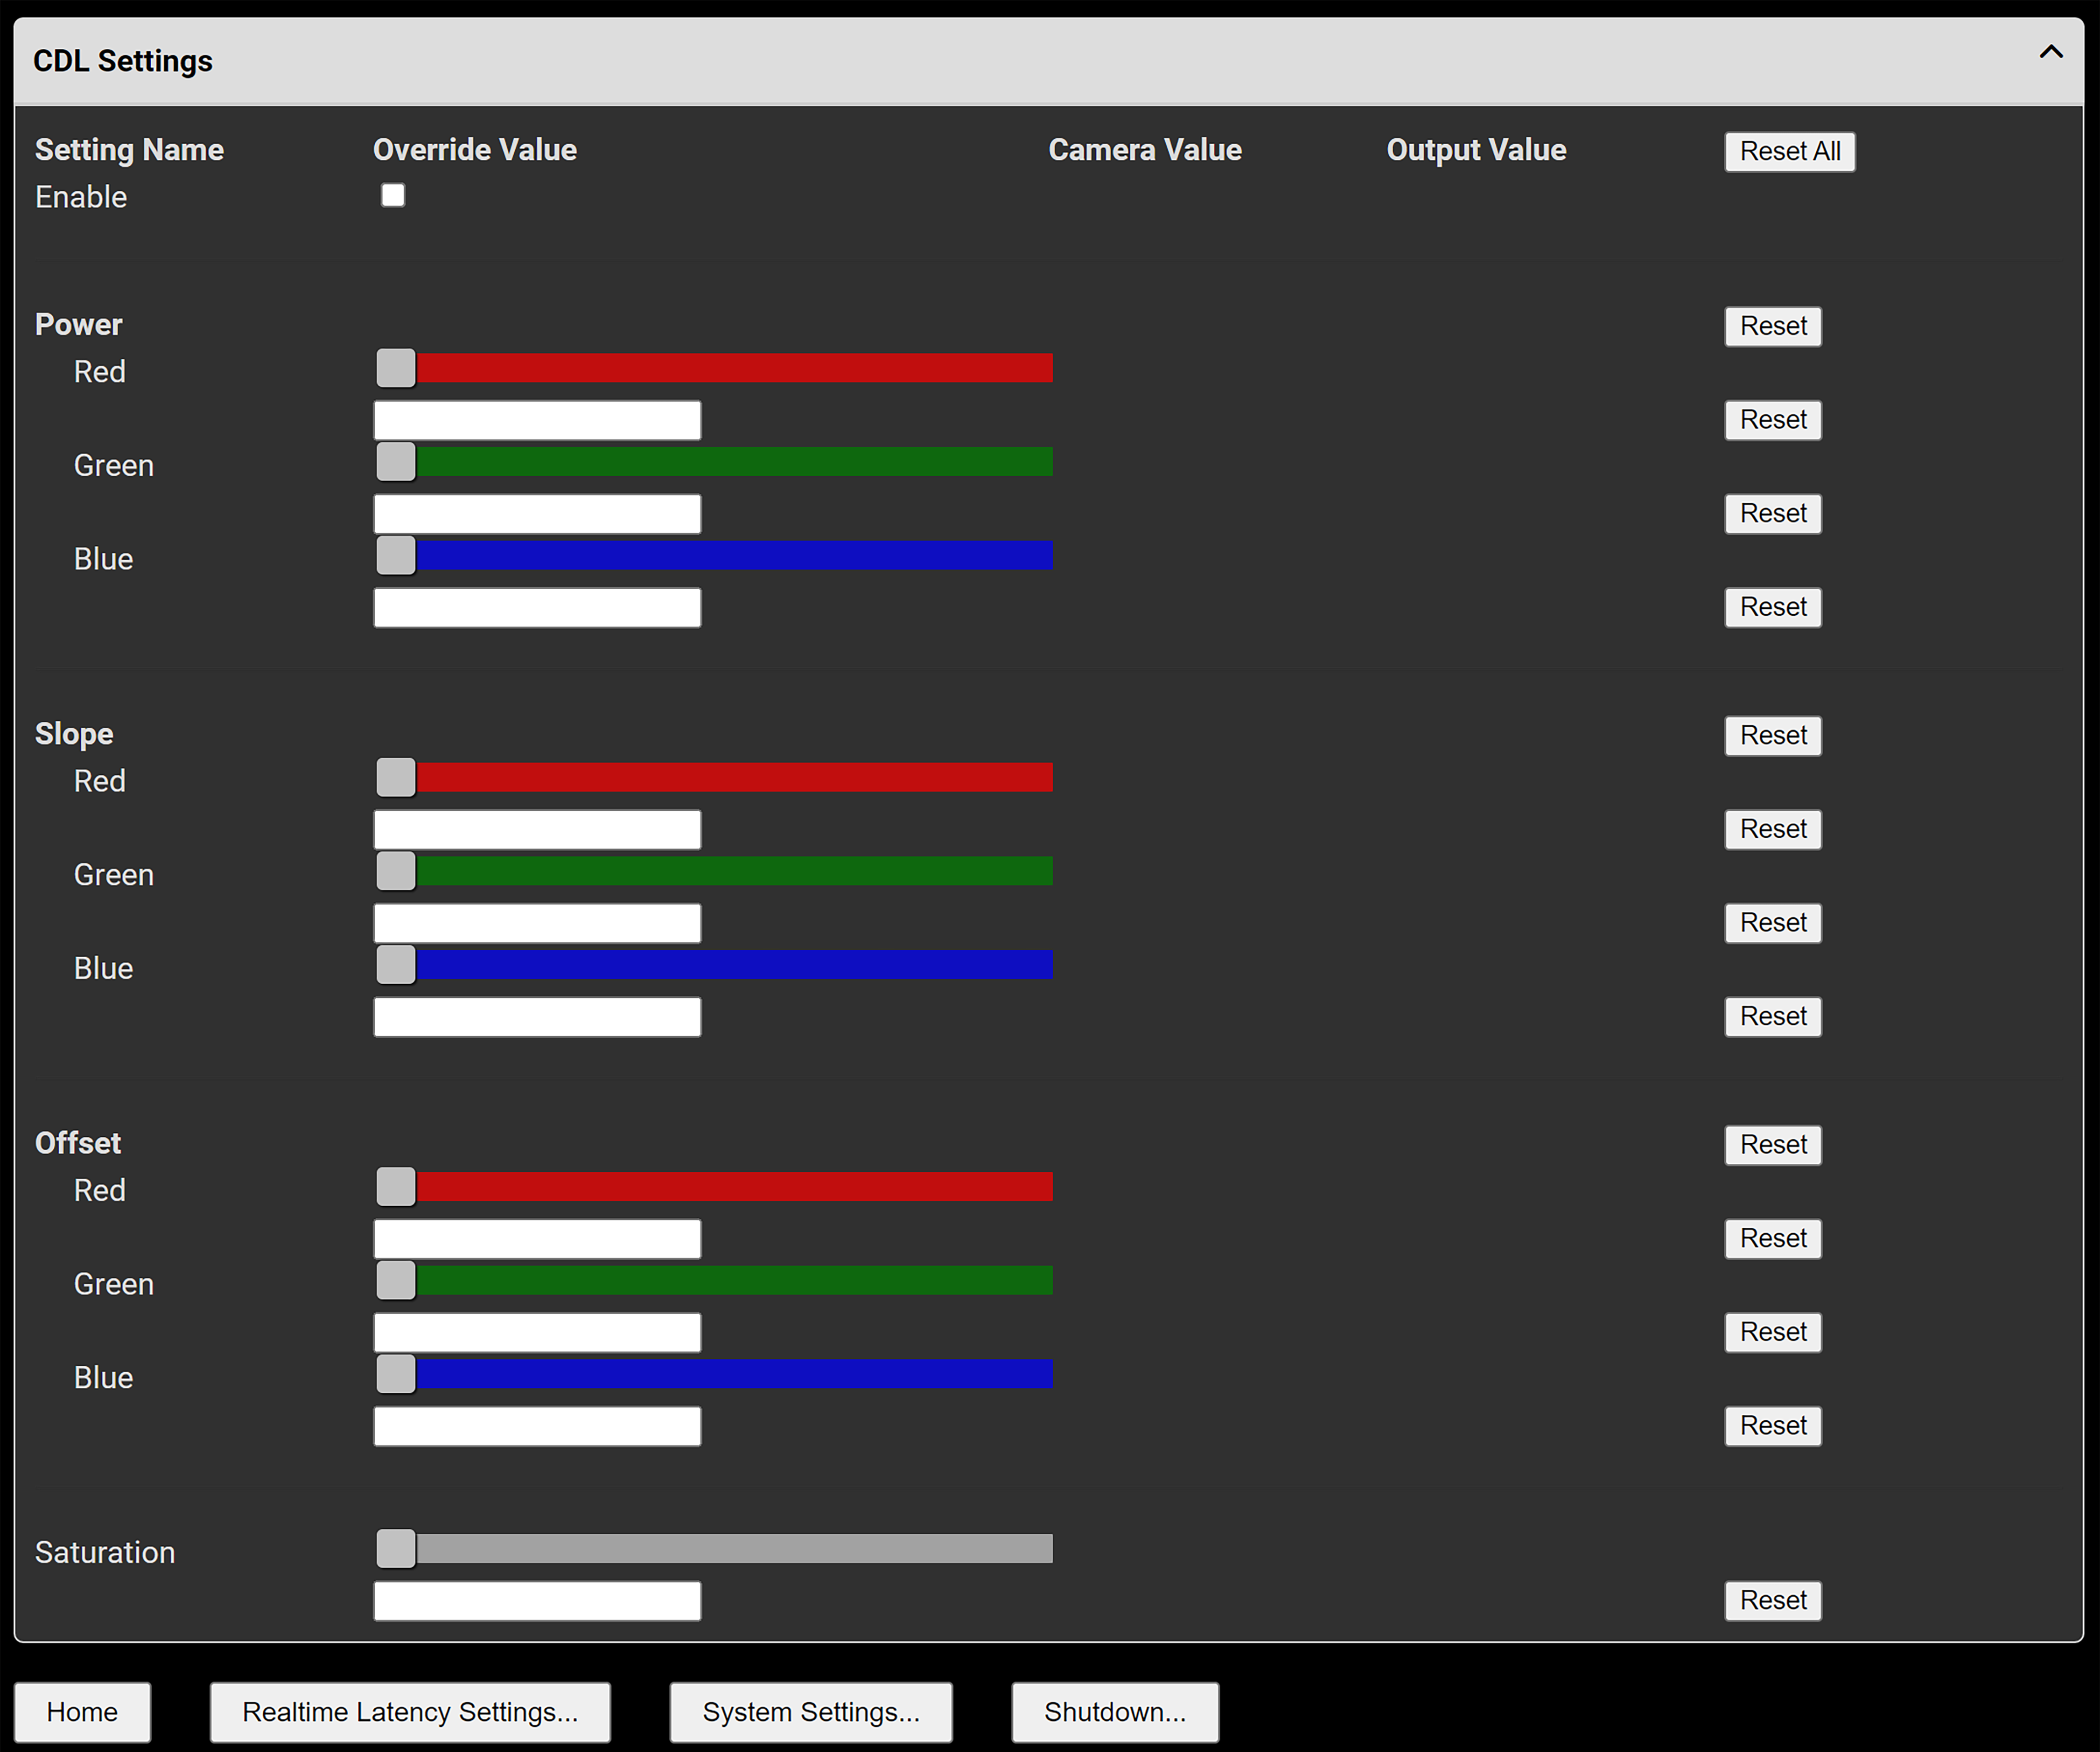Go to the Home page
Image resolution: width=2100 pixels, height=1752 pixels.
[82, 1712]
